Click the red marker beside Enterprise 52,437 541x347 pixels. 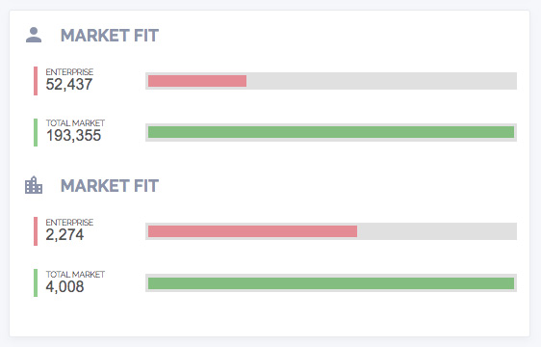[x=36, y=81]
